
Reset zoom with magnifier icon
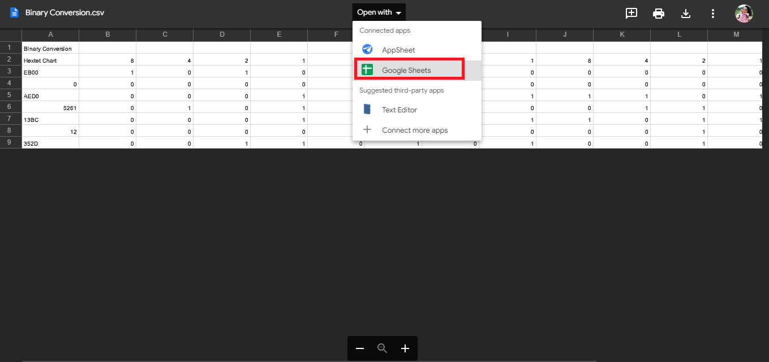click(383, 348)
